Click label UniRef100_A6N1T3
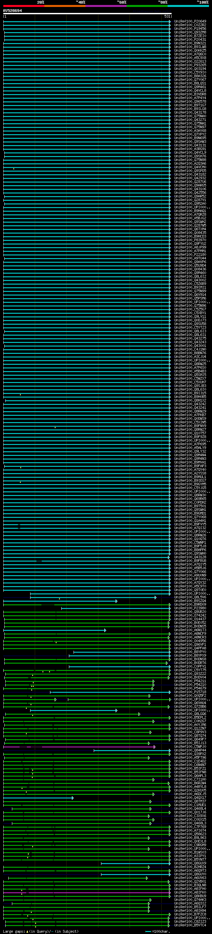 [x=190, y=630]
